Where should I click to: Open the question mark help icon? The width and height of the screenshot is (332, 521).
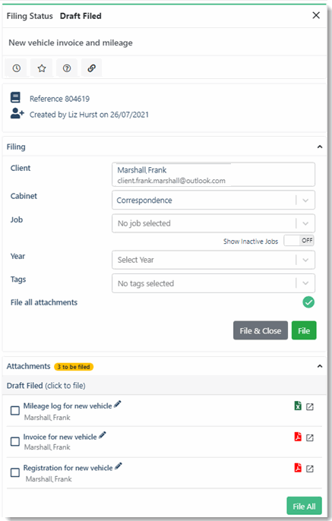(67, 68)
